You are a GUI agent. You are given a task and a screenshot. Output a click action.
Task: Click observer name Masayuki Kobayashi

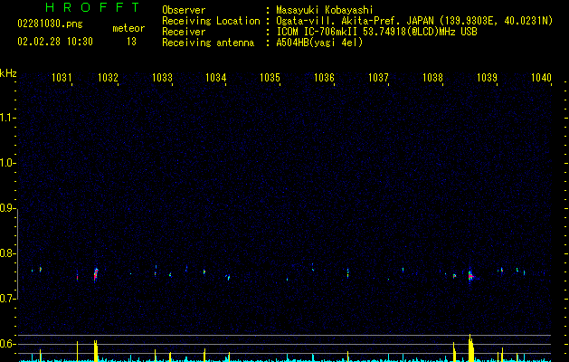coord(325,10)
